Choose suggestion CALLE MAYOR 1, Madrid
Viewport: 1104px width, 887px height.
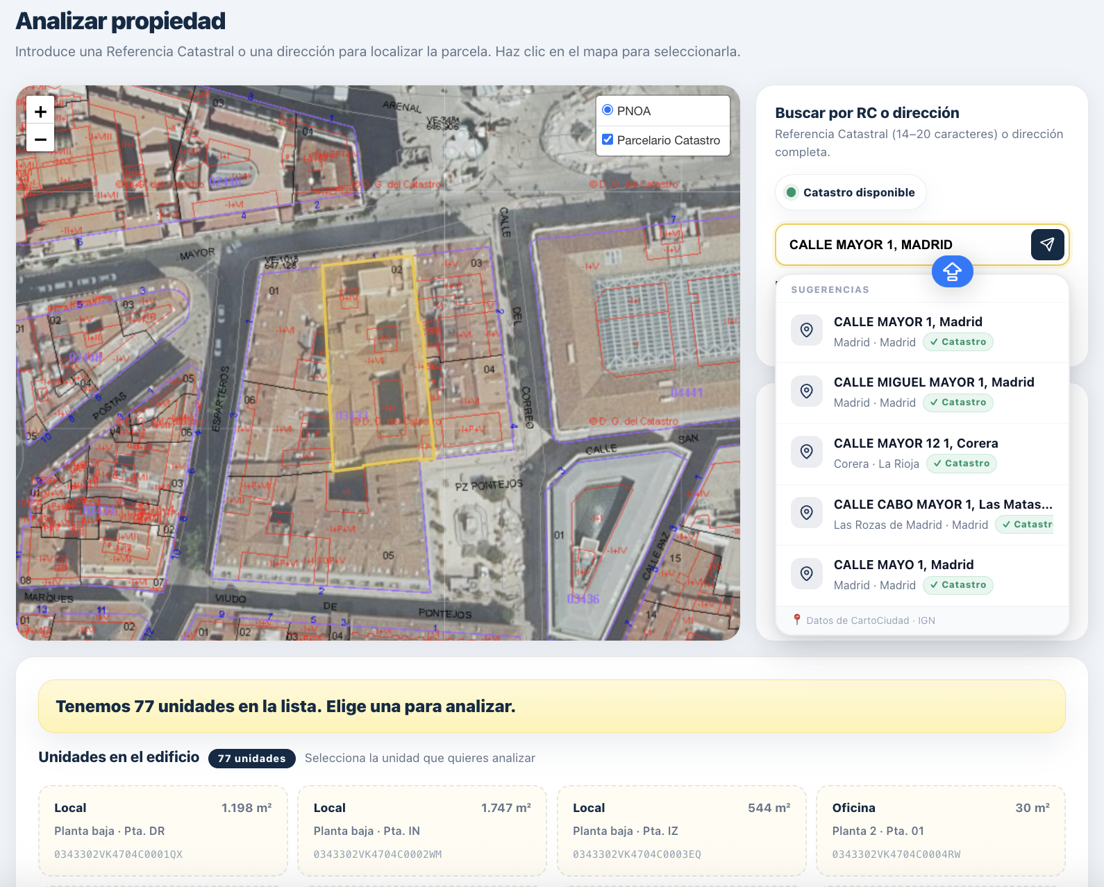pos(922,332)
